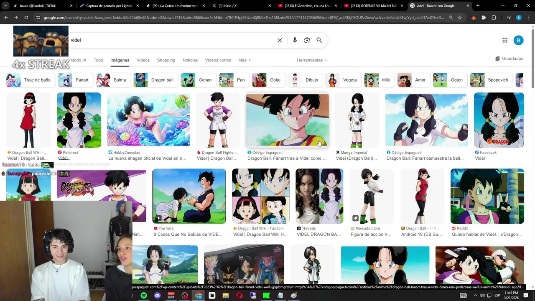Switch to the Shopping tab
This screenshot has width=535, height=301.
(x=166, y=60)
